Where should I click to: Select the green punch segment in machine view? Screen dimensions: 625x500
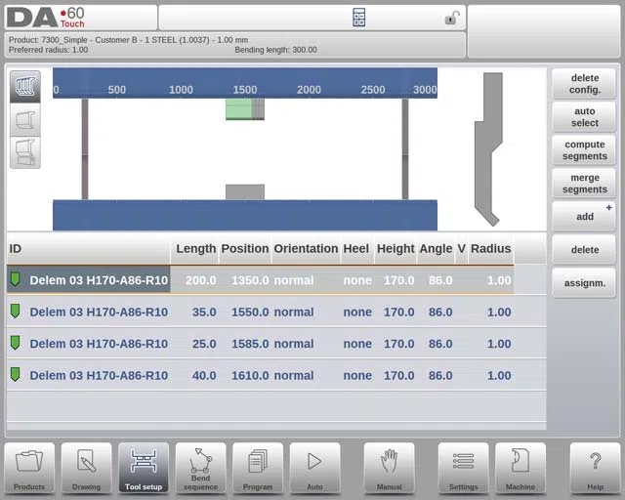pyautogui.click(x=238, y=109)
